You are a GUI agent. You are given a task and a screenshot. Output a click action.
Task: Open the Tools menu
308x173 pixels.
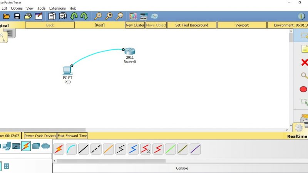tap(41, 8)
